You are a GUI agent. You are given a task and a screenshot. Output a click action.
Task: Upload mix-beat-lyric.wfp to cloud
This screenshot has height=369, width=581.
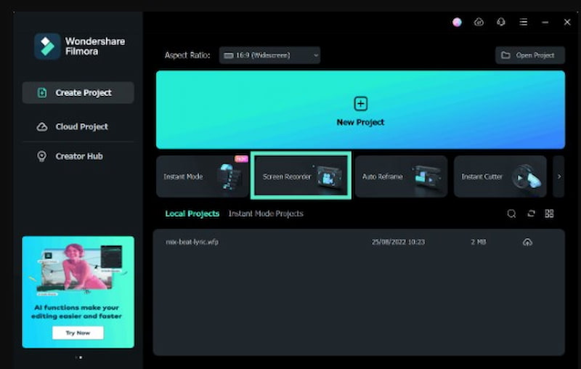click(x=527, y=242)
